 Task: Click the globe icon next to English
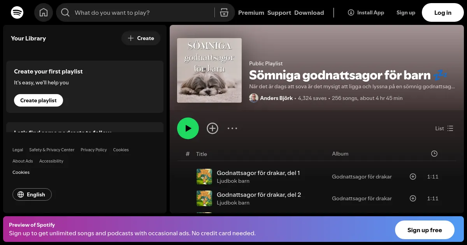tap(21, 194)
